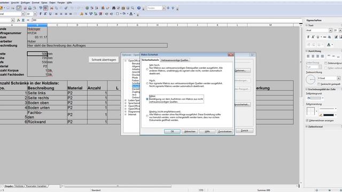Click the Navigator compass icon in the toolbar
This screenshot has height=192, width=342.
(119, 8)
